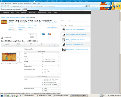Expand the URL bar history dropdown

coord(84,6)
